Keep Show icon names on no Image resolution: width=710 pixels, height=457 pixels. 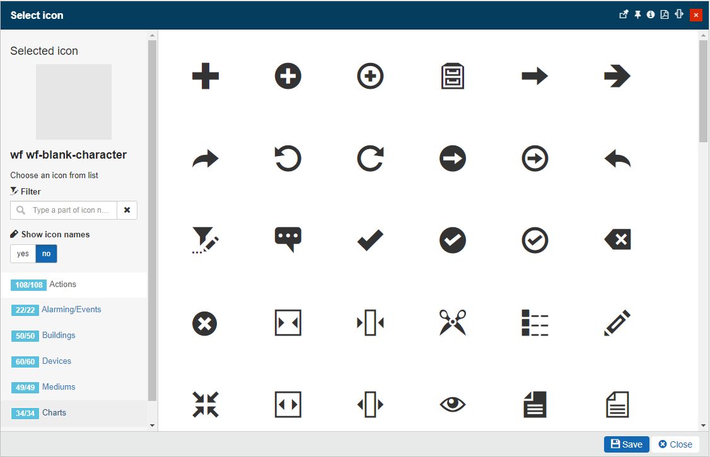[x=46, y=253]
